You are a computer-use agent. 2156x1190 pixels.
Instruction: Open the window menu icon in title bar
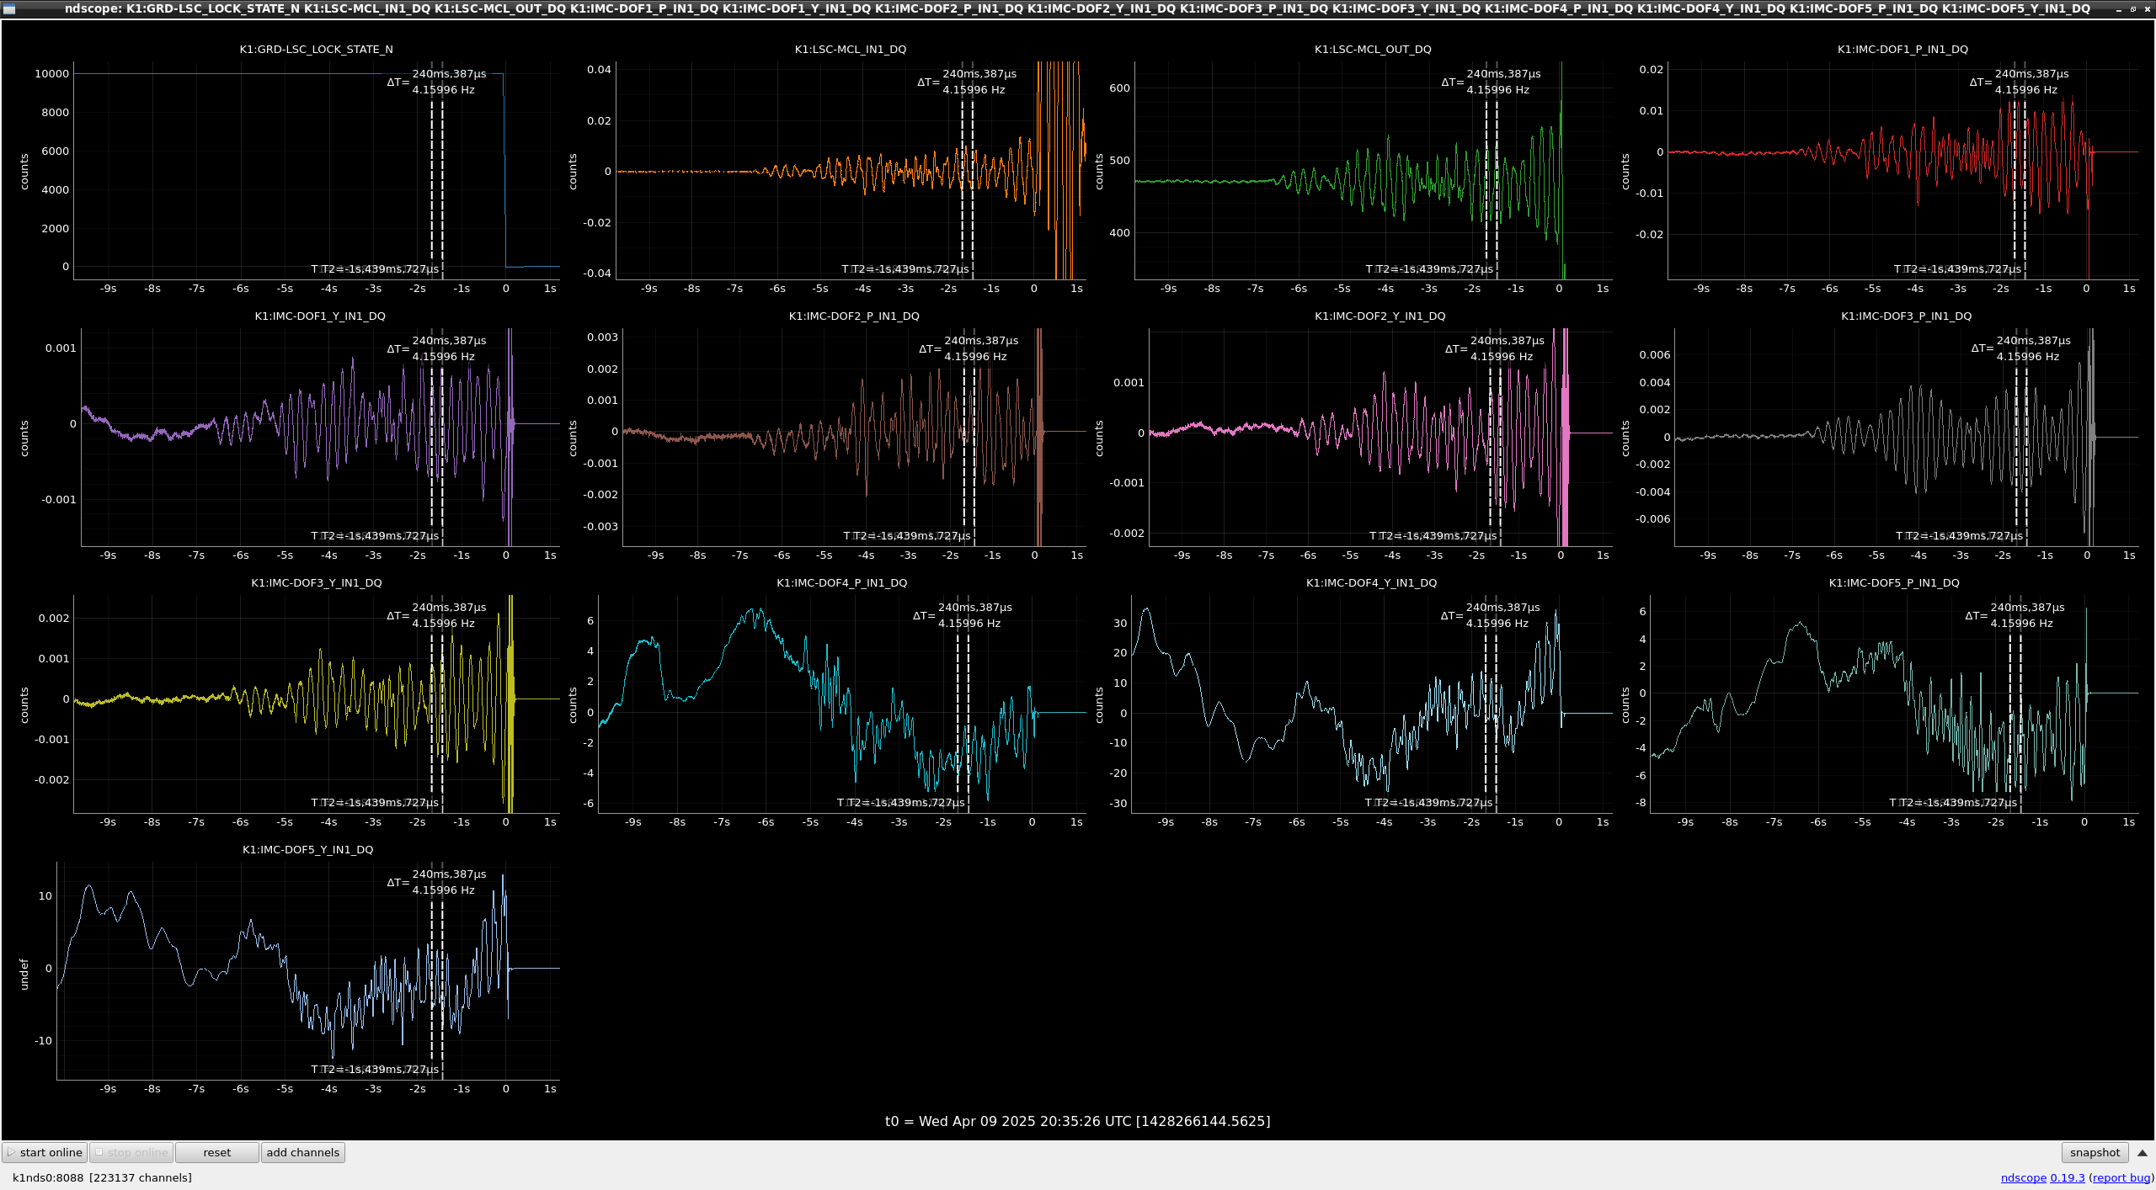9,8
